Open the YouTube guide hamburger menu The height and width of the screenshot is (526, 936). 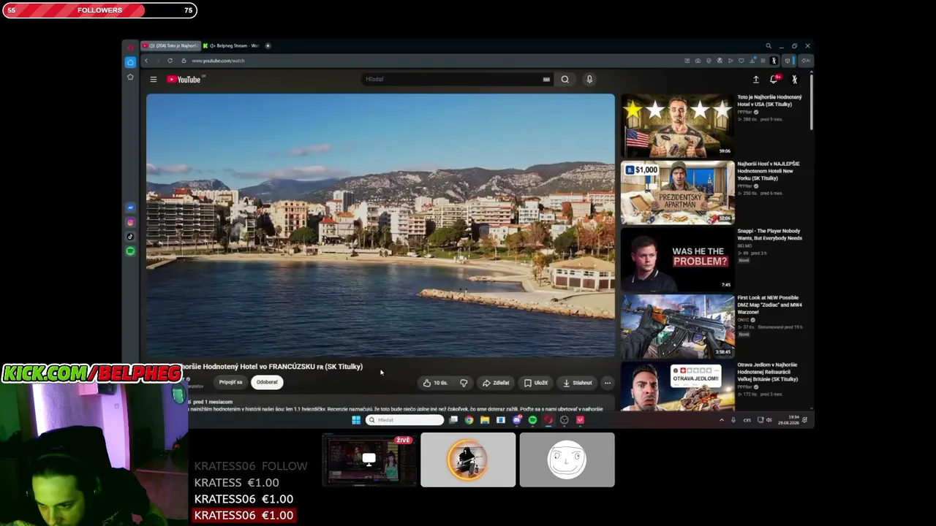tap(153, 79)
